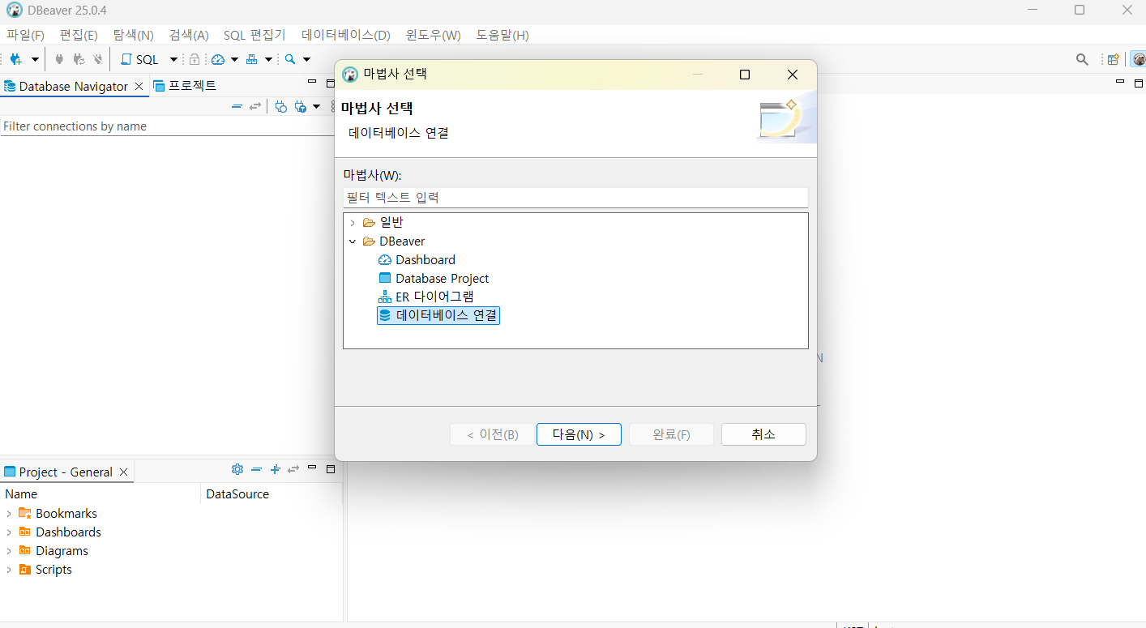This screenshot has height=628, width=1146.
Task: Maximize the 마법사 선택 dialog
Action: (745, 75)
